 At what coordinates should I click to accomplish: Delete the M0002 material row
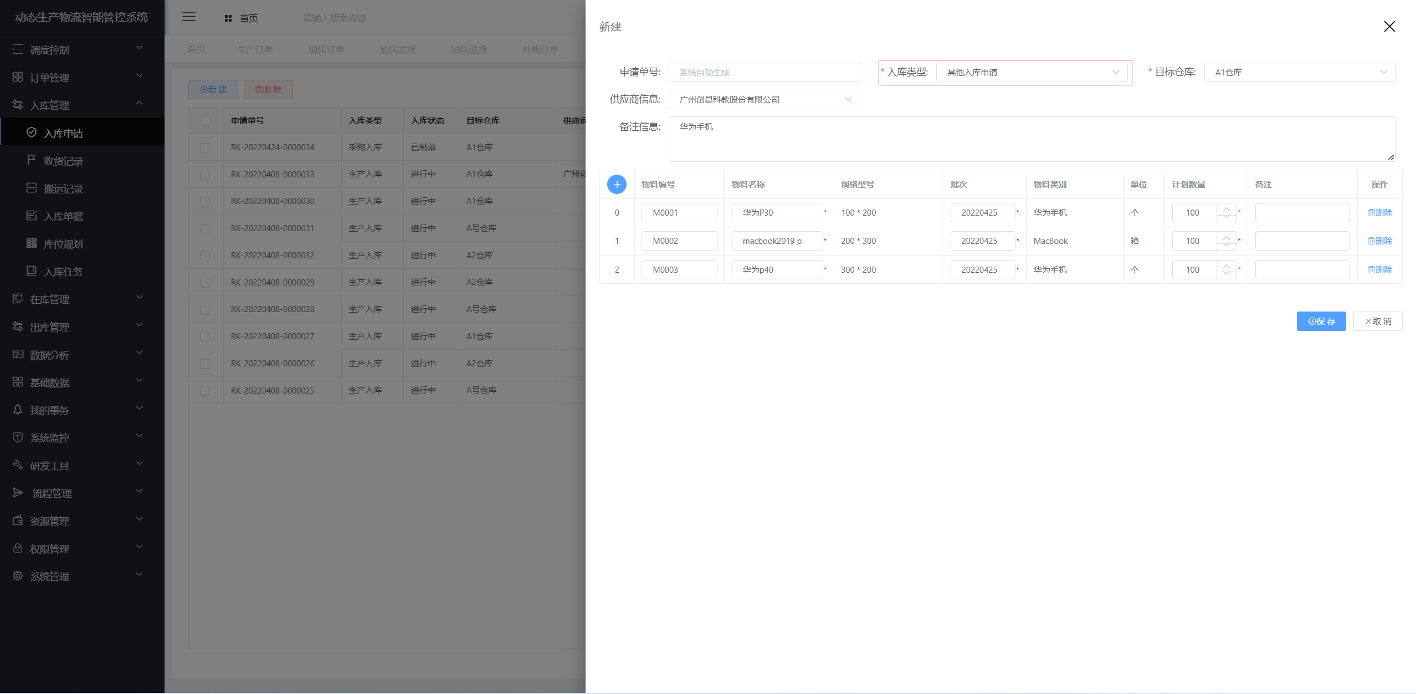point(1379,241)
